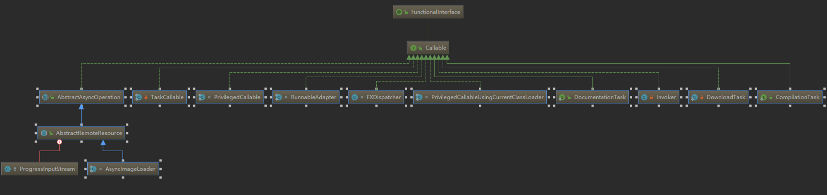Click the protected key icon on ProgressInputStream
The width and height of the screenshot is (827, 195).
coord(15,169)
